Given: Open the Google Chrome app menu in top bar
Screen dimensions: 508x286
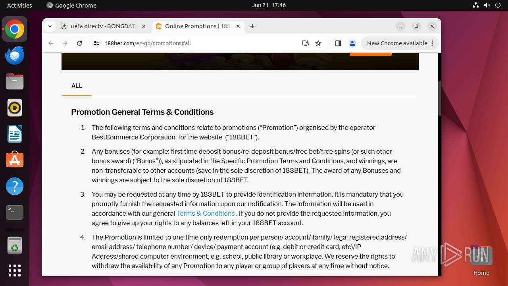Looking at the screenshot, I should [x=71, y=5].
